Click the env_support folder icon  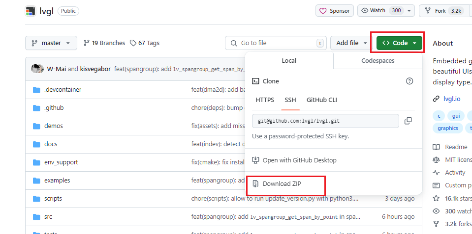36,162
